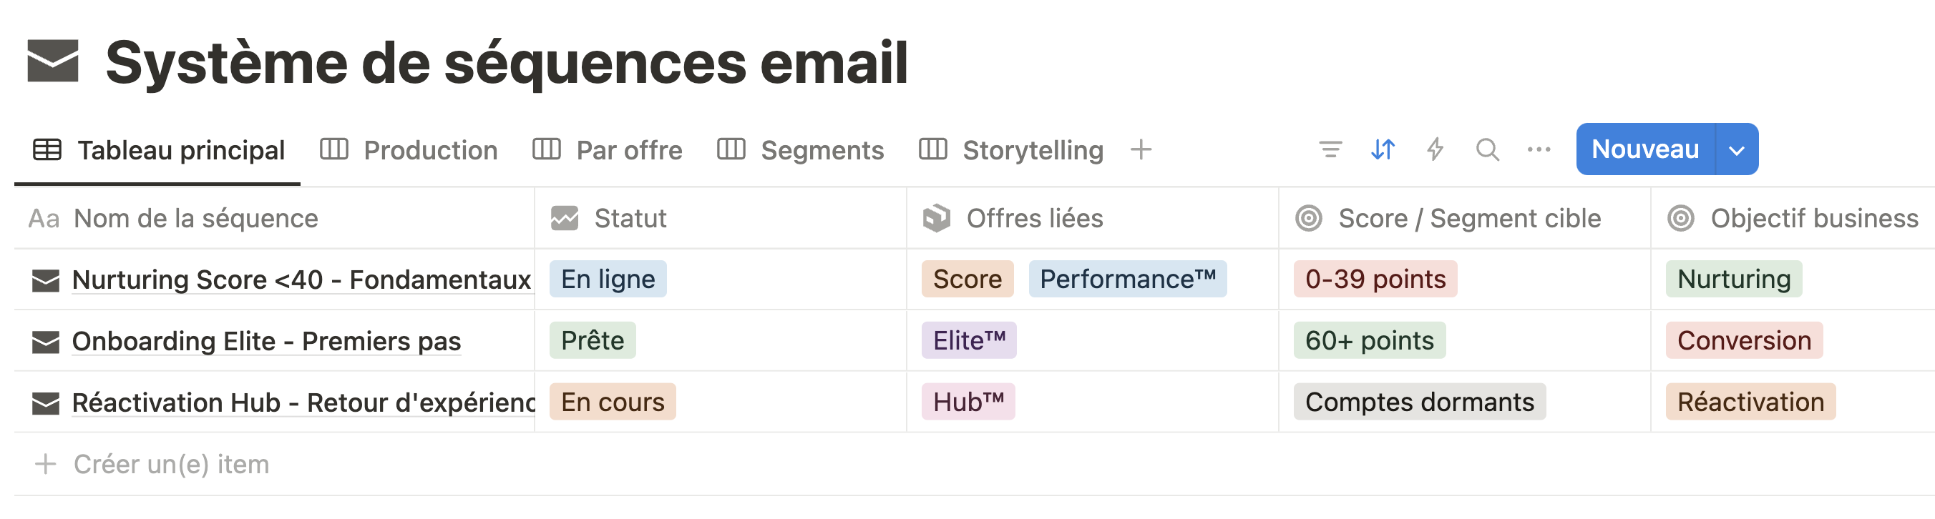Click the envelope page icon beside title
1935x519 pixels.
pyautogui.click(x=52, y=61)
